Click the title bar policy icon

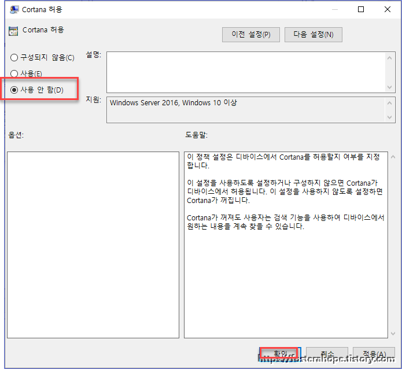(14, 9)
